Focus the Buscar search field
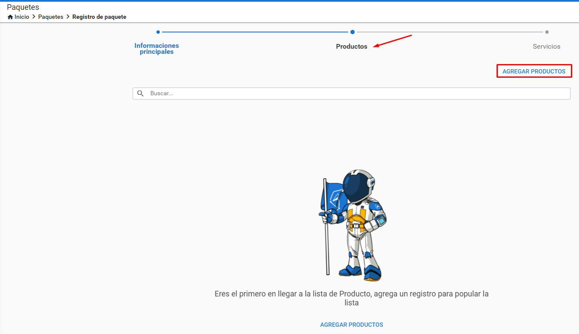 [x=352, y=94]
